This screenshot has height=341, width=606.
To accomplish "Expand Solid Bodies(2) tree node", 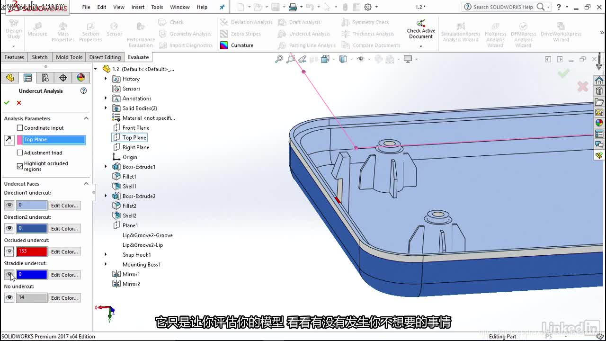I will point(106,108).
